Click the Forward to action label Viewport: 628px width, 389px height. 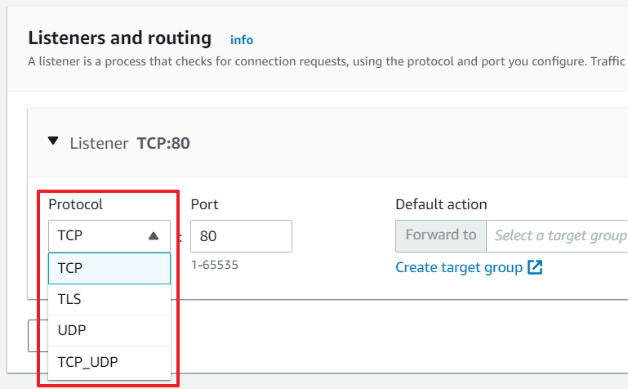(441, 235)
